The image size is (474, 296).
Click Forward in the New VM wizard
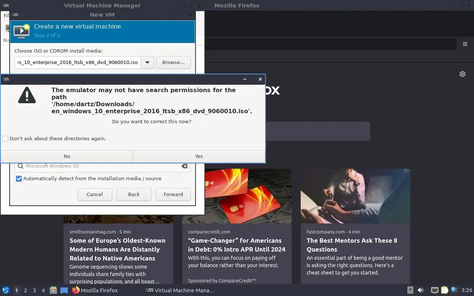(x=173, y=195)
